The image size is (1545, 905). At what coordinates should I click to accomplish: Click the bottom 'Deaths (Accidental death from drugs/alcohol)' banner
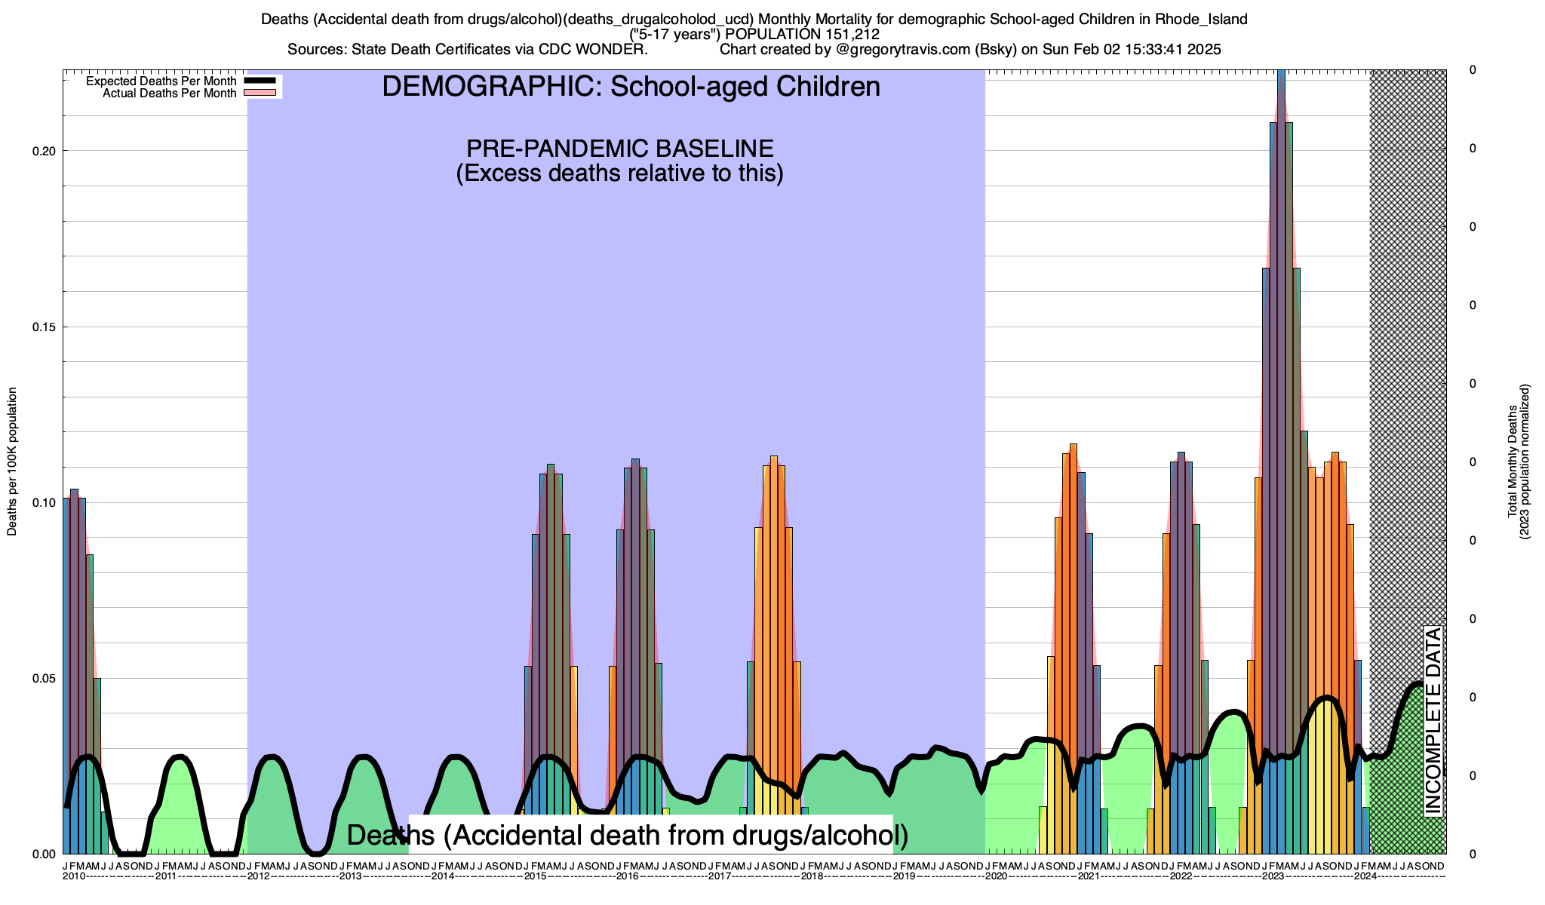click(x=627, y=835)
